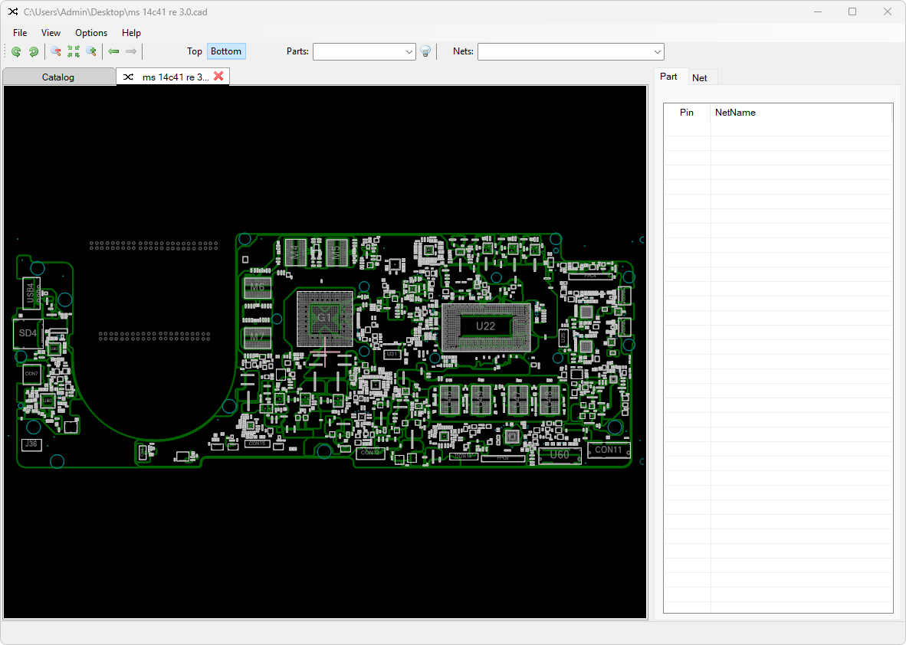Click the NetName column header
This screenshot has width=906, height=645.
pyautogui.click(x=735, y=113)
